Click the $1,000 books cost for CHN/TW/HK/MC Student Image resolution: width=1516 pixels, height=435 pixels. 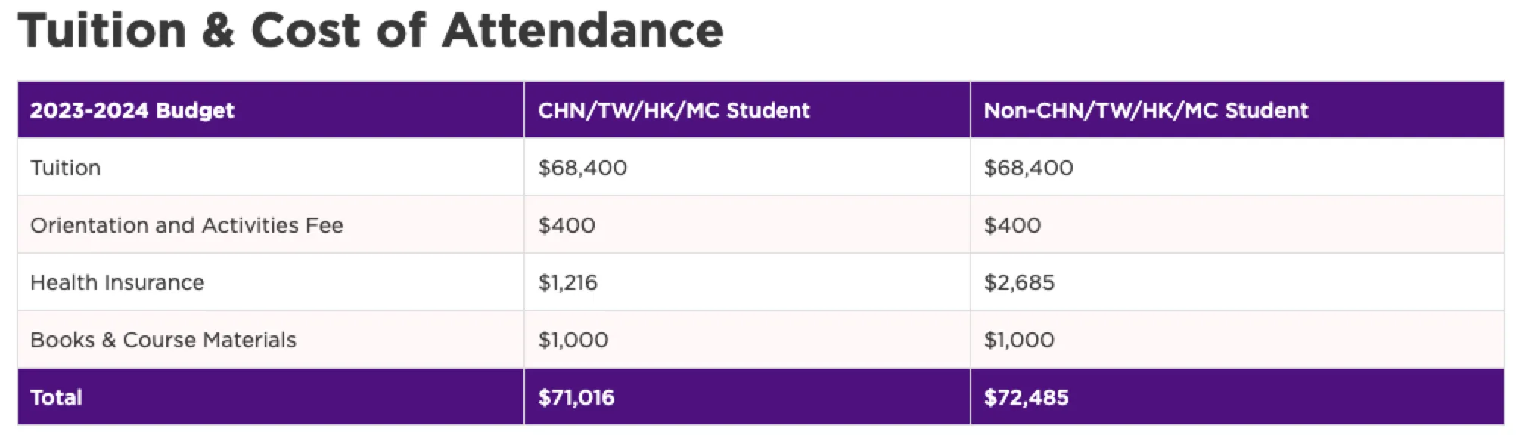pyautogui.click(x=573, y=340)
